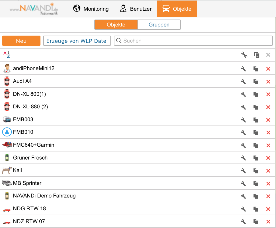Delete the Kali object

pos(268,171)
